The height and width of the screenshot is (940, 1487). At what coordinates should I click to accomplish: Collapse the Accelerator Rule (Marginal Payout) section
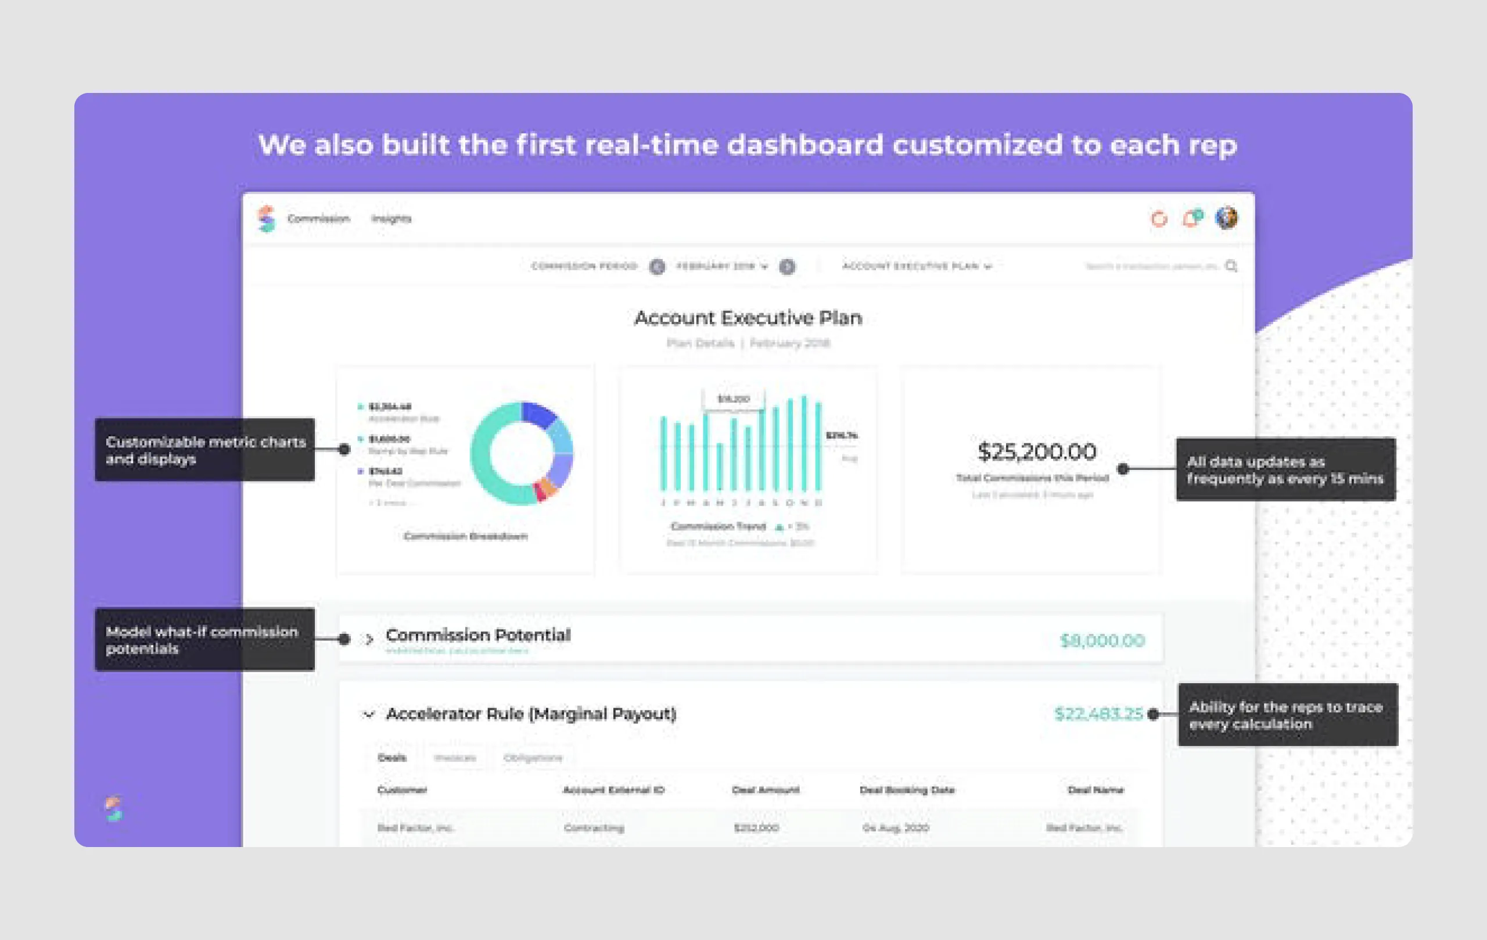368,714
